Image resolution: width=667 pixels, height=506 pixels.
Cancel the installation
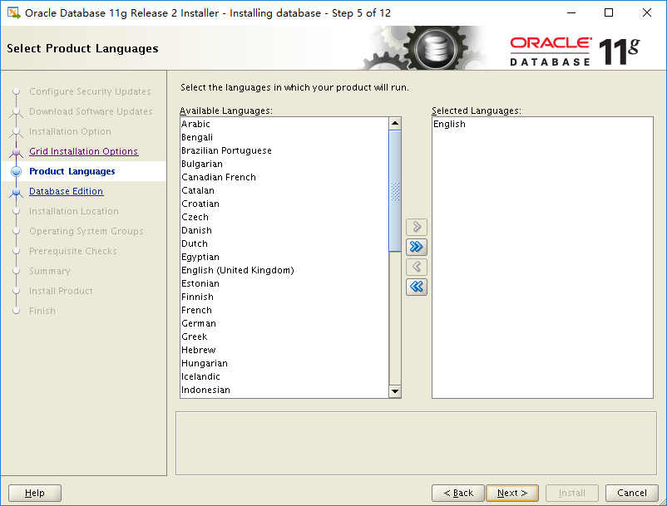pyautogui.click(x=632, y=493)
